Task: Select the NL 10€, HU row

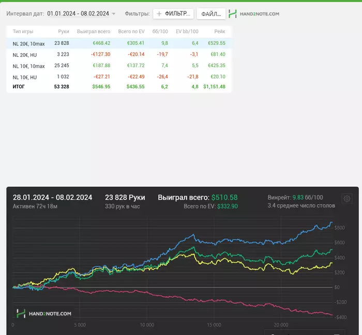Action: 119,77
